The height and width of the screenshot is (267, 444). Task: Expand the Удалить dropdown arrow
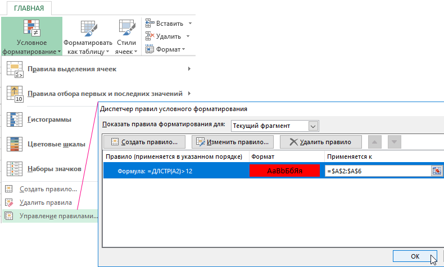coord(188,36)
